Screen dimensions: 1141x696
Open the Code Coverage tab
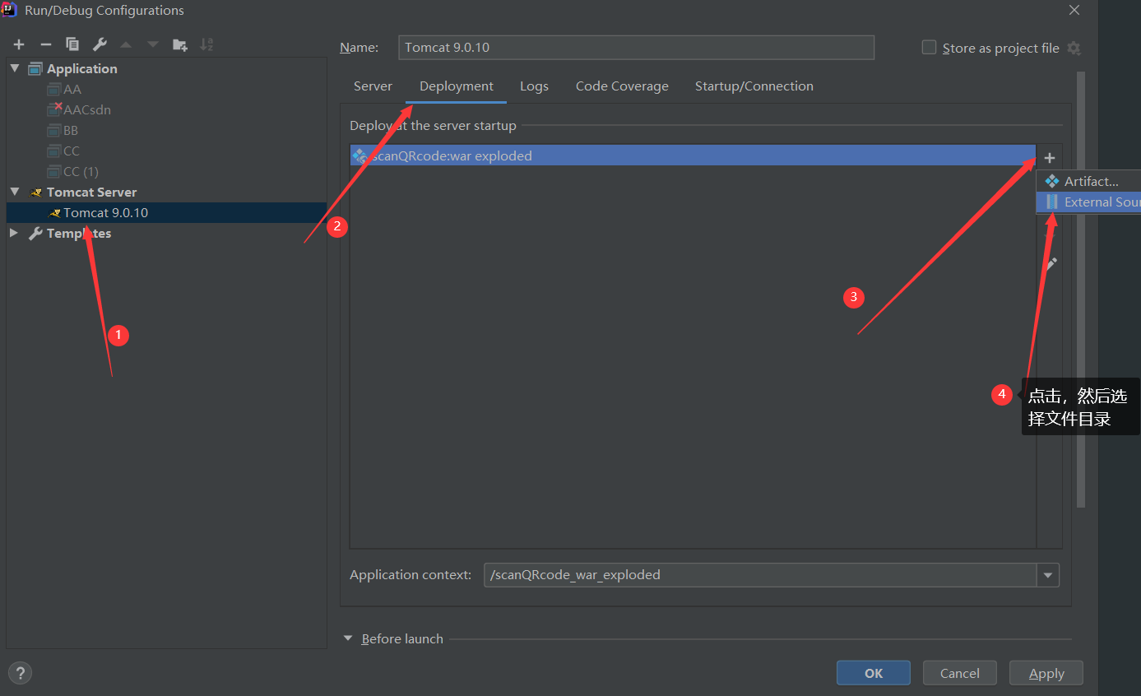pos(622,86)
